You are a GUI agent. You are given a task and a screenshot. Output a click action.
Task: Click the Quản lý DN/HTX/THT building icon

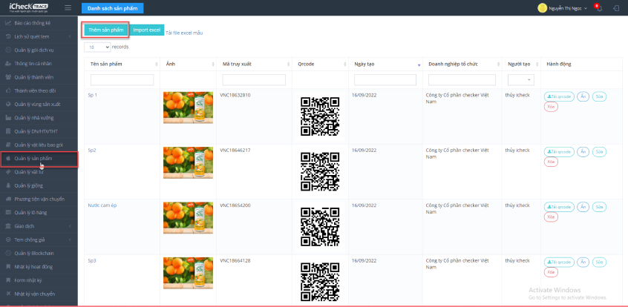point(8,131)
